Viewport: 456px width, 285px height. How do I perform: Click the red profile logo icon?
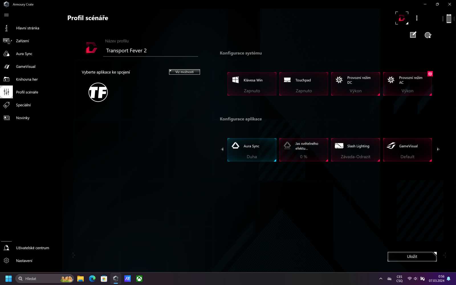click(91, 48)
